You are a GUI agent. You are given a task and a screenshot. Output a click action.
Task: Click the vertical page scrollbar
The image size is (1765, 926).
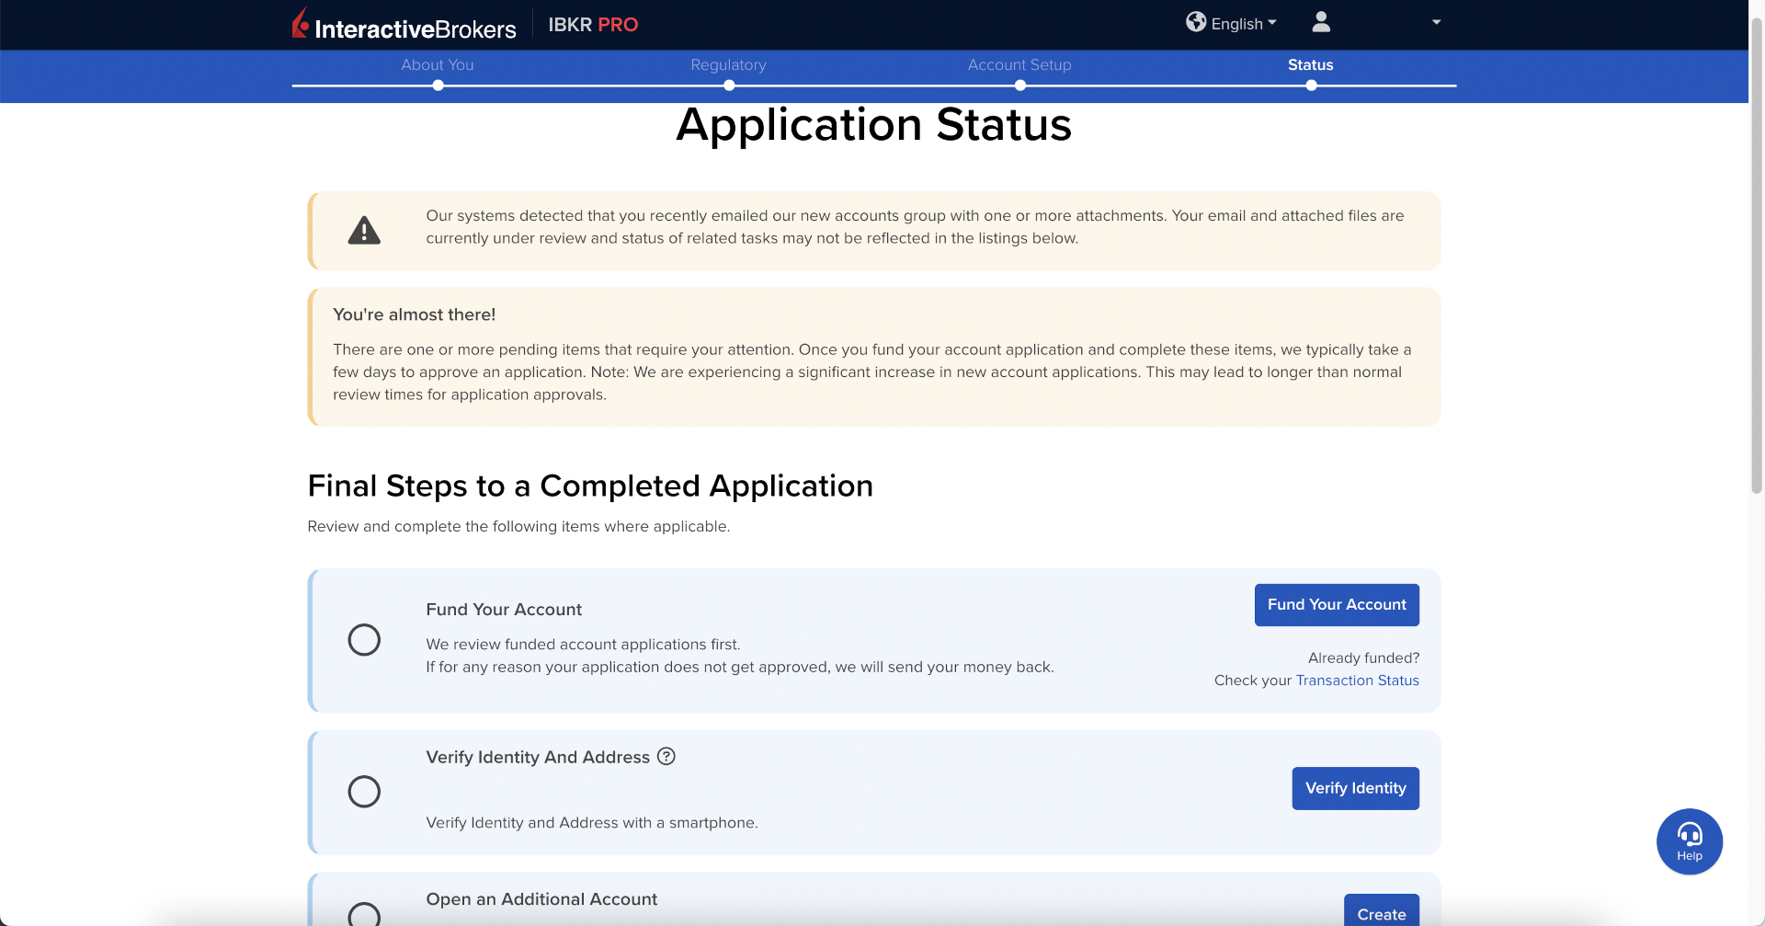pos(1756,257)
